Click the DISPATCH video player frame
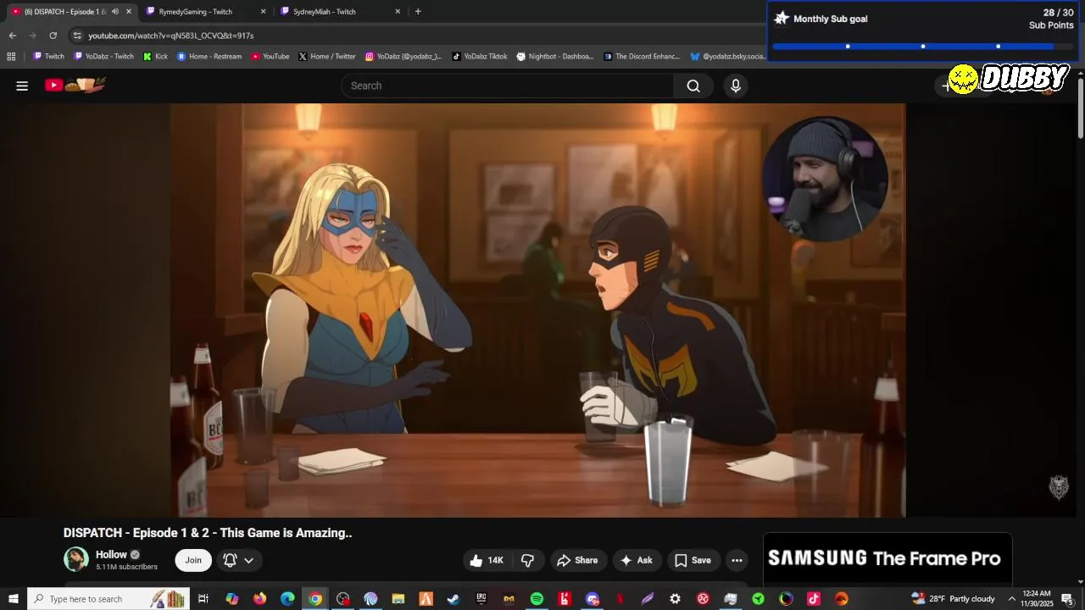Screen dimensions: 1085x610 click(x=537, y=310)
